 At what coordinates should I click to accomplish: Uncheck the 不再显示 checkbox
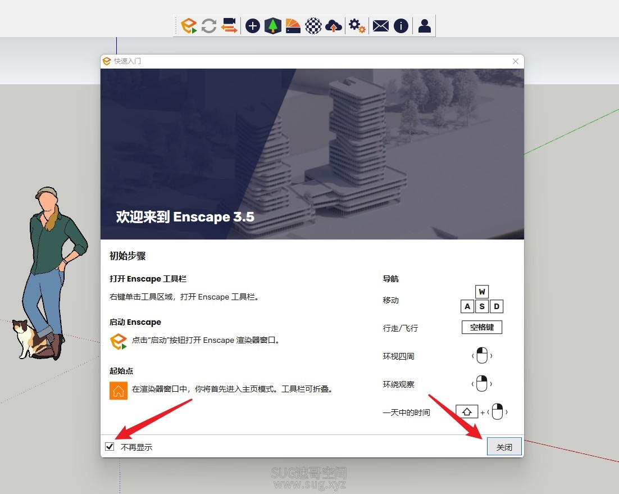(x=110, y=447)
